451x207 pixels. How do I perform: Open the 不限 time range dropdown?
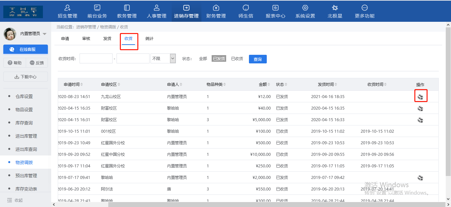click(163, 58)
